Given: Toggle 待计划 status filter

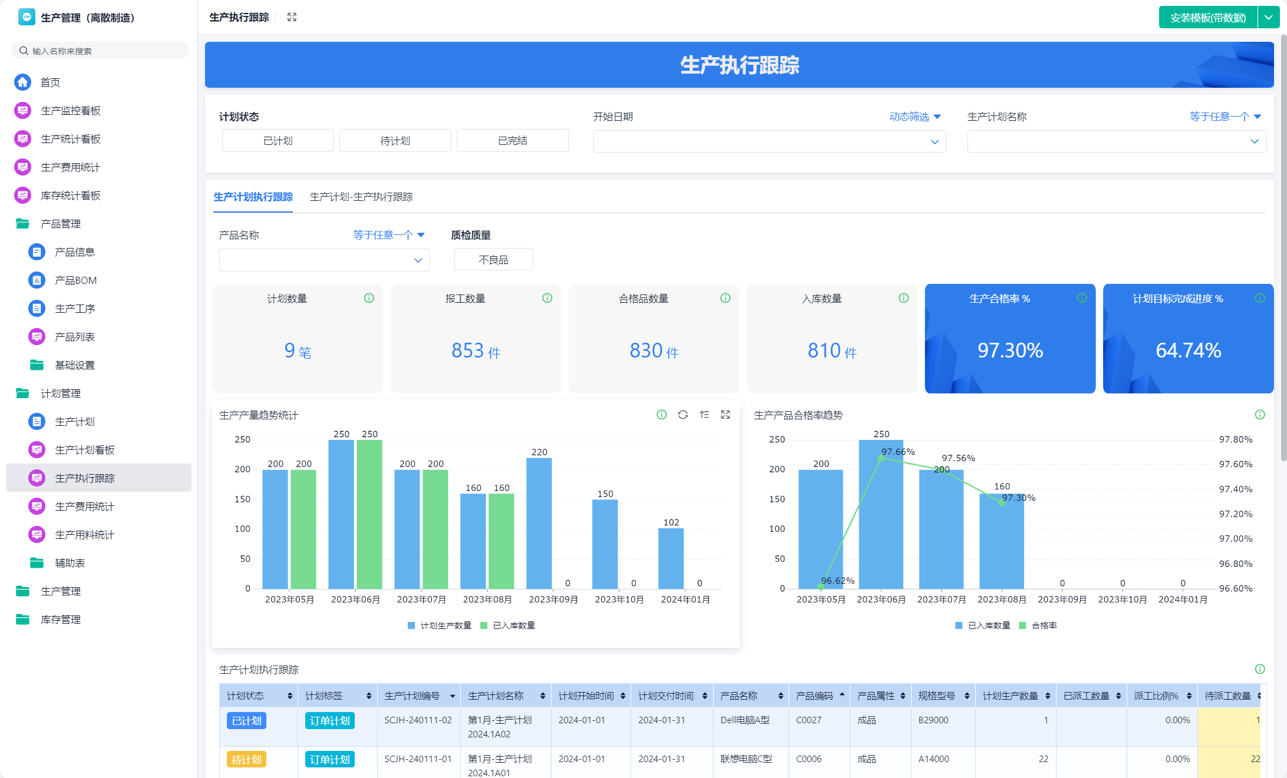Looking at the screenshot, I should pyautogui.click(x=395, y=141).
